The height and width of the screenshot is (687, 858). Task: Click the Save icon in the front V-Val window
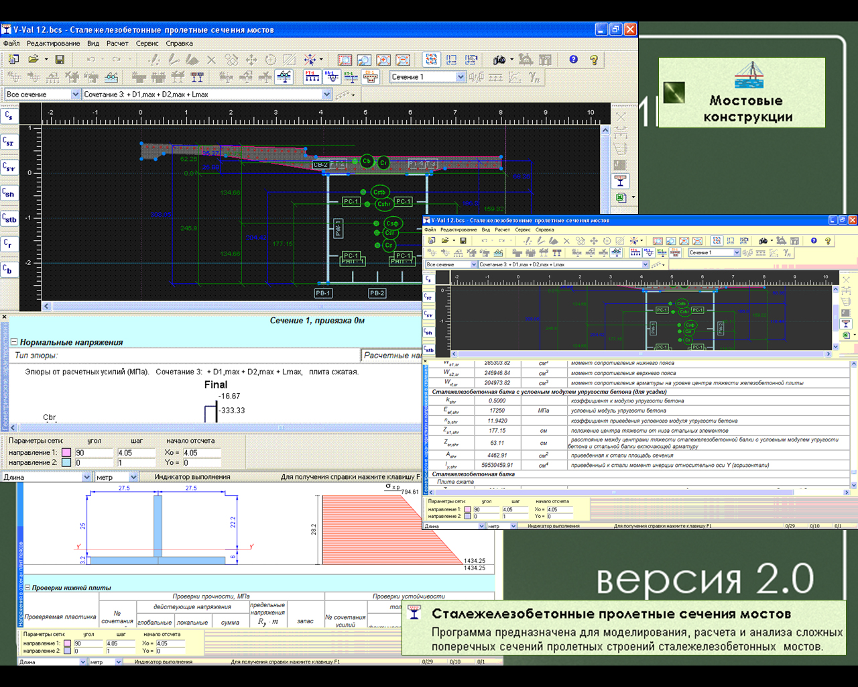[x=463, y=241]
